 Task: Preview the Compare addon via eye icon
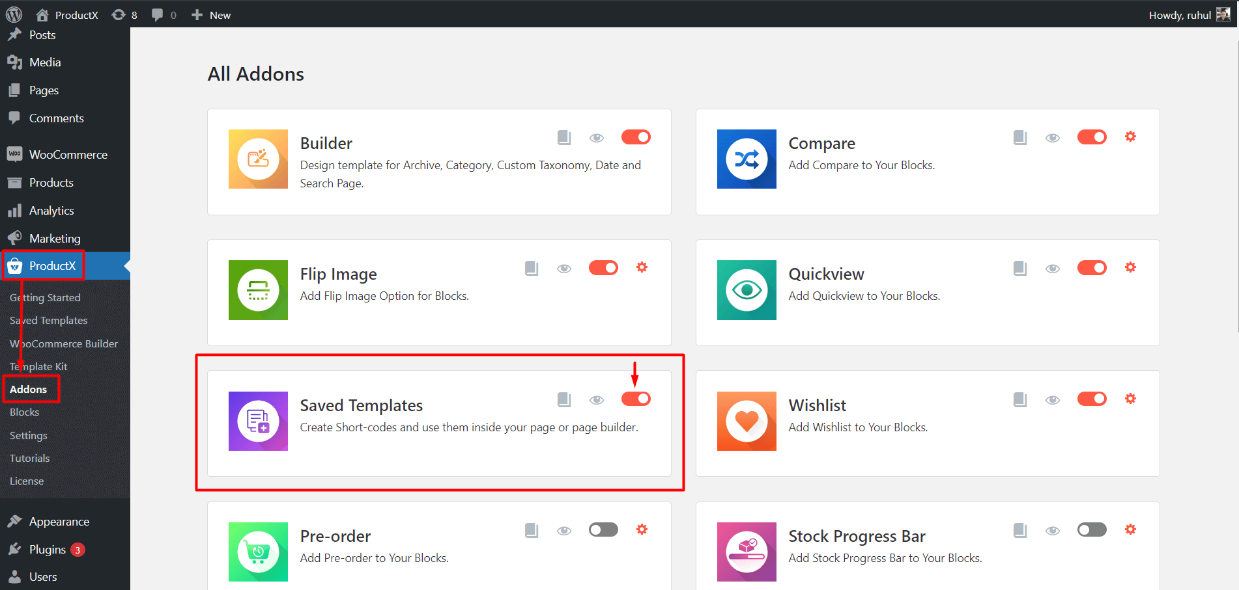tap(1053, 138)
